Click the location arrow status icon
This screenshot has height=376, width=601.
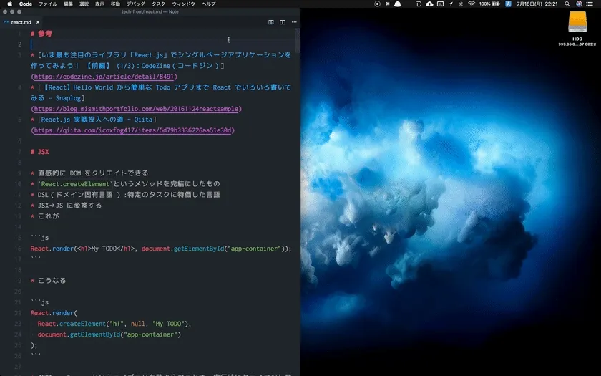tap(451, 4)
